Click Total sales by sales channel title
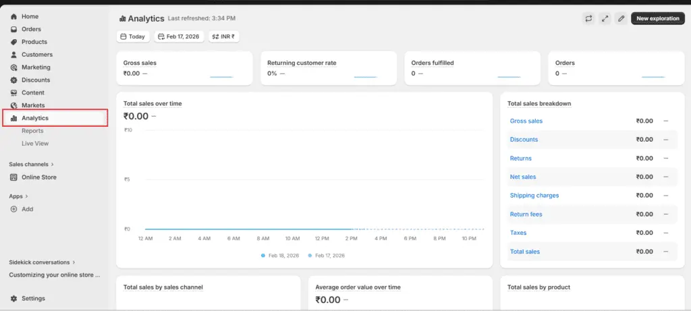Screen dimensions: 691x311 point(163,287)
